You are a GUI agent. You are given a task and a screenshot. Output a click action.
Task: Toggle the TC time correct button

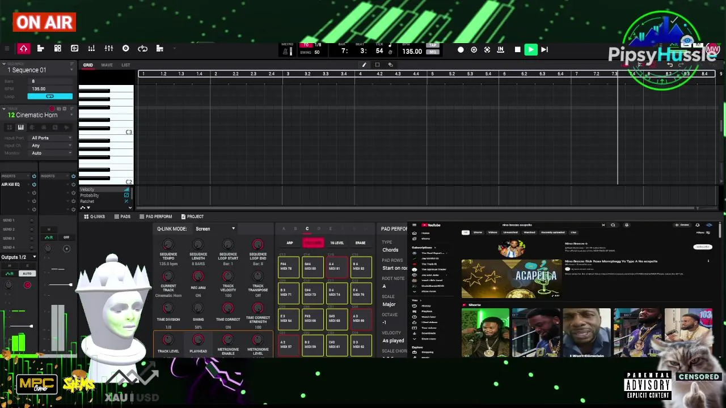[x=306, y=45]
